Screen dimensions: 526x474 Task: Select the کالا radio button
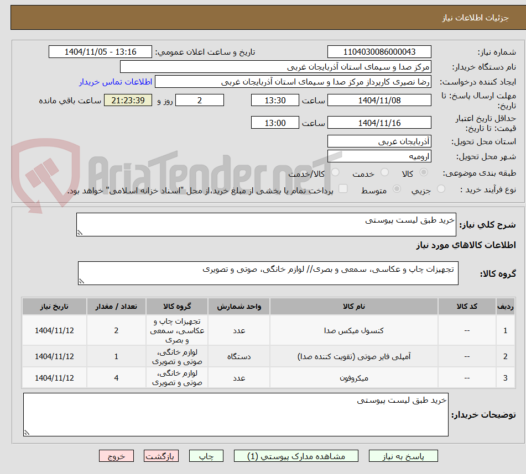pyautogui.click(x=424, y=172)
